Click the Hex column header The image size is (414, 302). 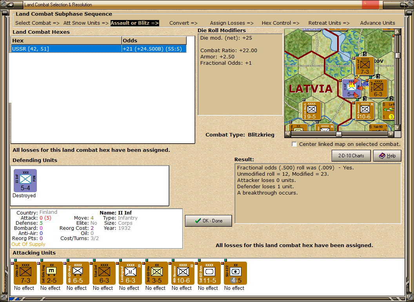click(66, 40)
